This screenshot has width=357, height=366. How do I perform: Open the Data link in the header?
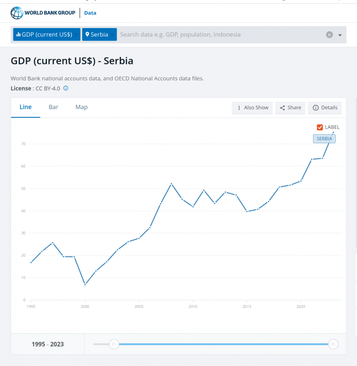tap(90, 13)
